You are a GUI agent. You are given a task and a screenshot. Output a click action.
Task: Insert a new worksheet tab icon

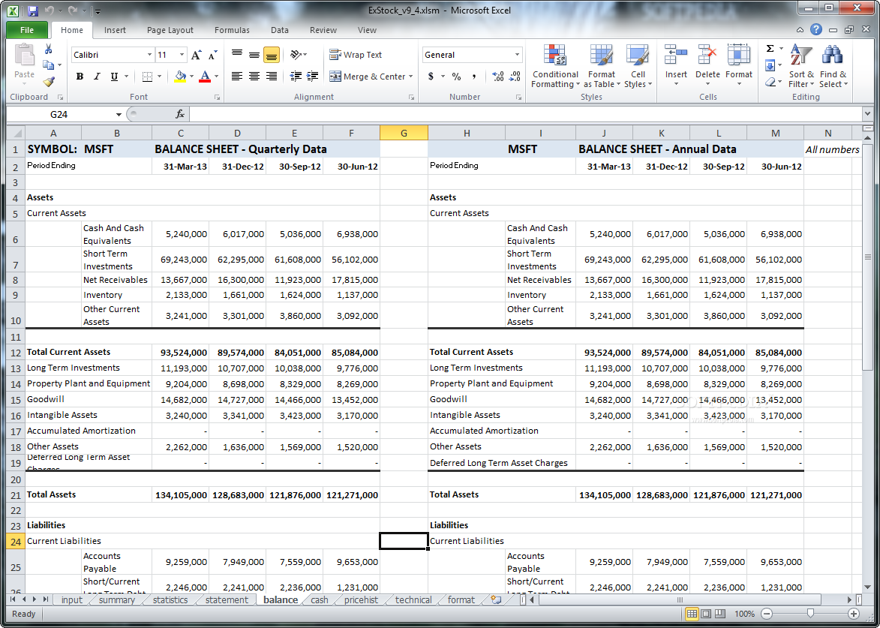(496, 599)
